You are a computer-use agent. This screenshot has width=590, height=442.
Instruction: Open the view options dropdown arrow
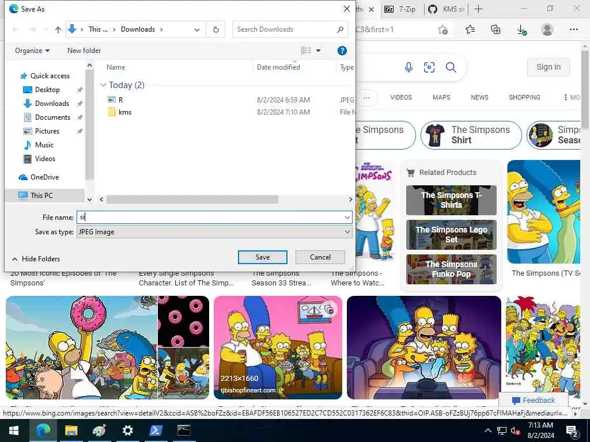[318, 51]
